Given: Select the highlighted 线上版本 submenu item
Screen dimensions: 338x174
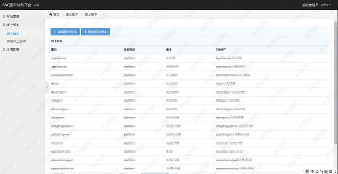Looking at the screenshot, I should point(22,34).
